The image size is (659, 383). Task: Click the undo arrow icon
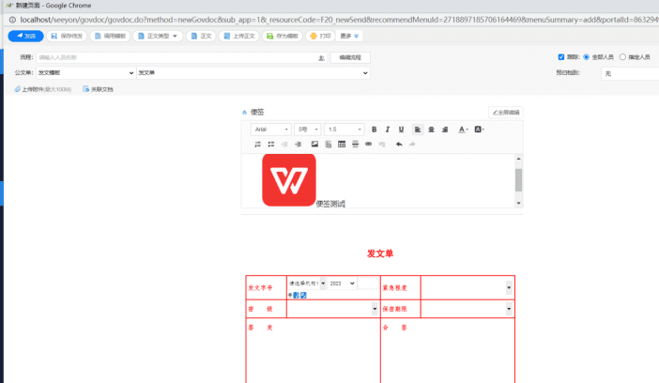tap(399, 145)
